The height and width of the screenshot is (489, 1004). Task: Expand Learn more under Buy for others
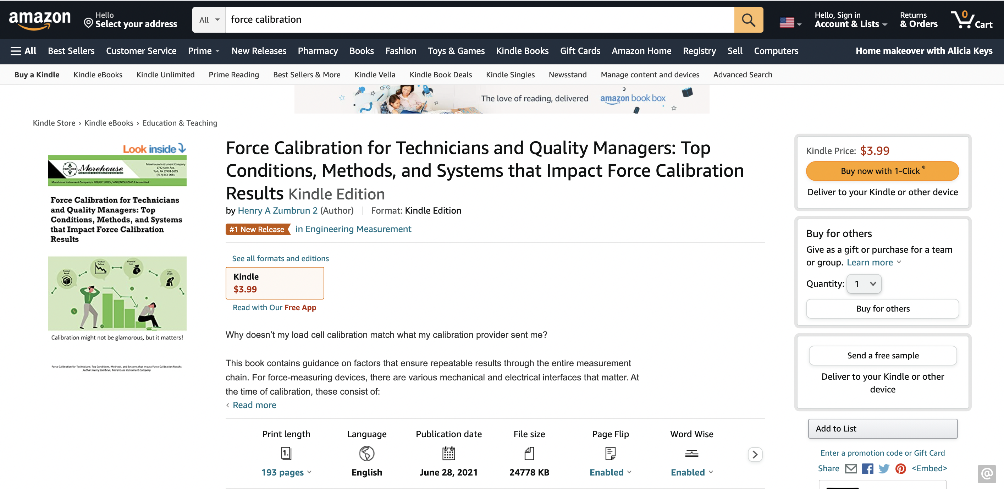(874, 263)
